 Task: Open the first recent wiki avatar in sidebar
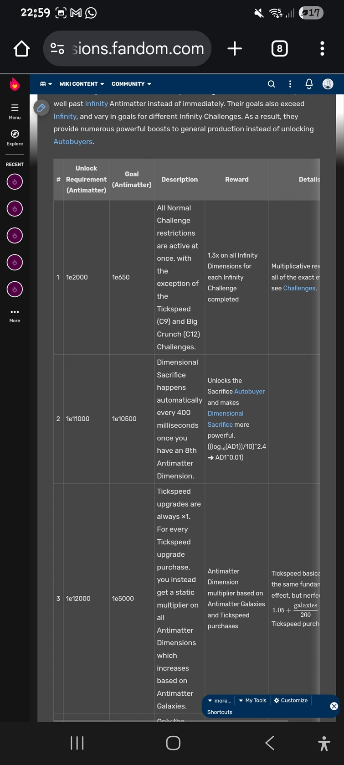pos(14,181)
